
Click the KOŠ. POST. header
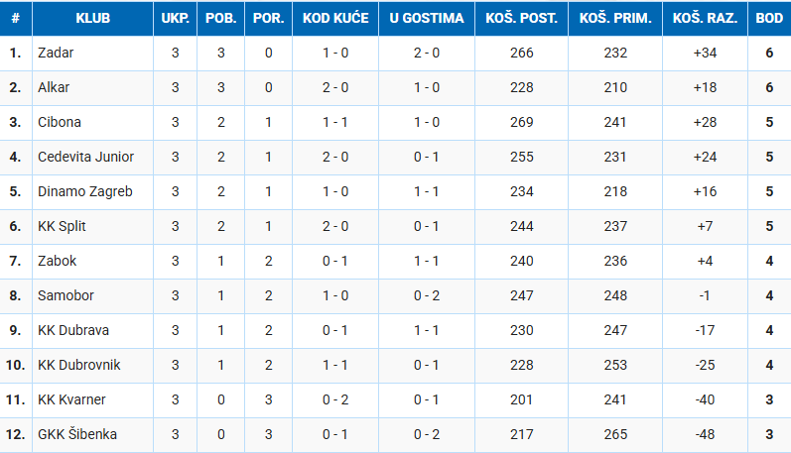tap(522, 19)
